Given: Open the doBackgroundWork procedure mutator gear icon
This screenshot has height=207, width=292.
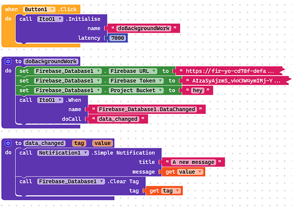Looking at the screenshot, I should coord(8,61).
